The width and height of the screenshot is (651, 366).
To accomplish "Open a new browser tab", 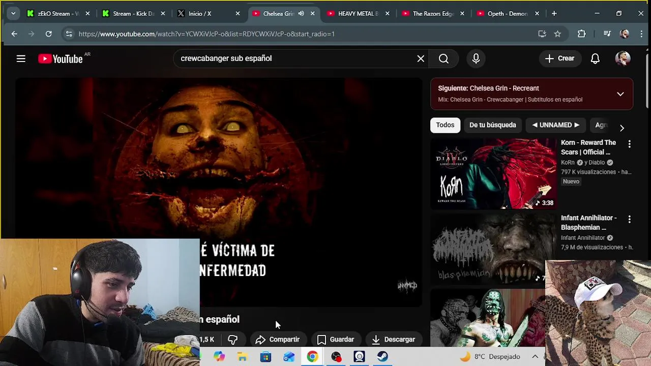I will (554, 14).
